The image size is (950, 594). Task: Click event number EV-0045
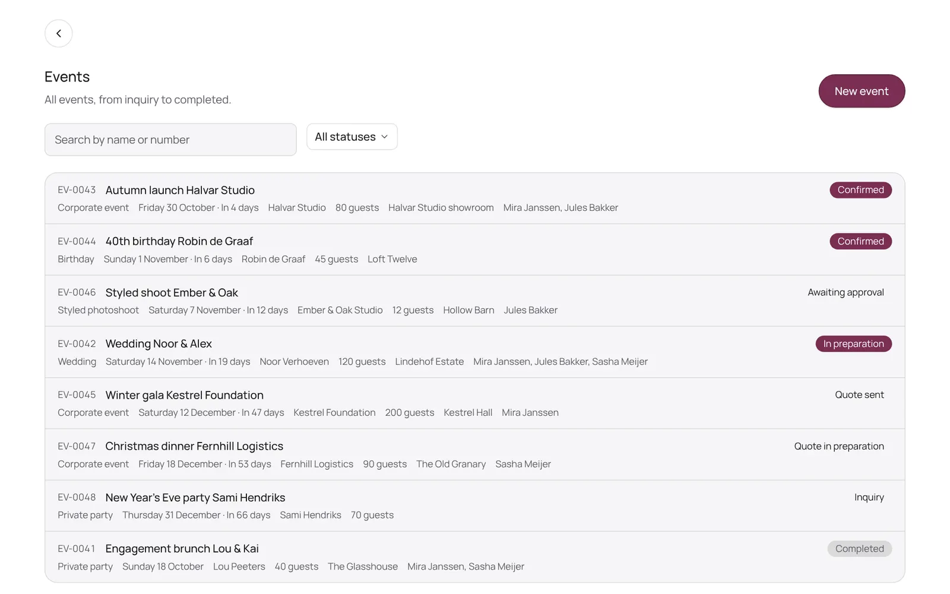point(77,395)
